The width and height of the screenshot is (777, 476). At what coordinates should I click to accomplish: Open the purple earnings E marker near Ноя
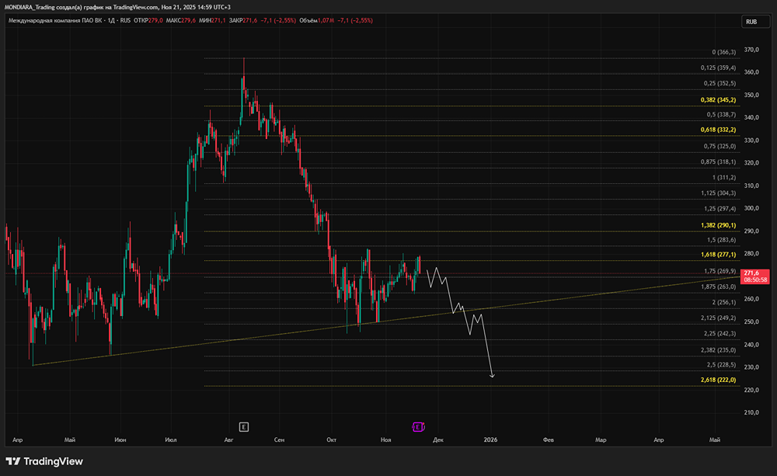418,426
